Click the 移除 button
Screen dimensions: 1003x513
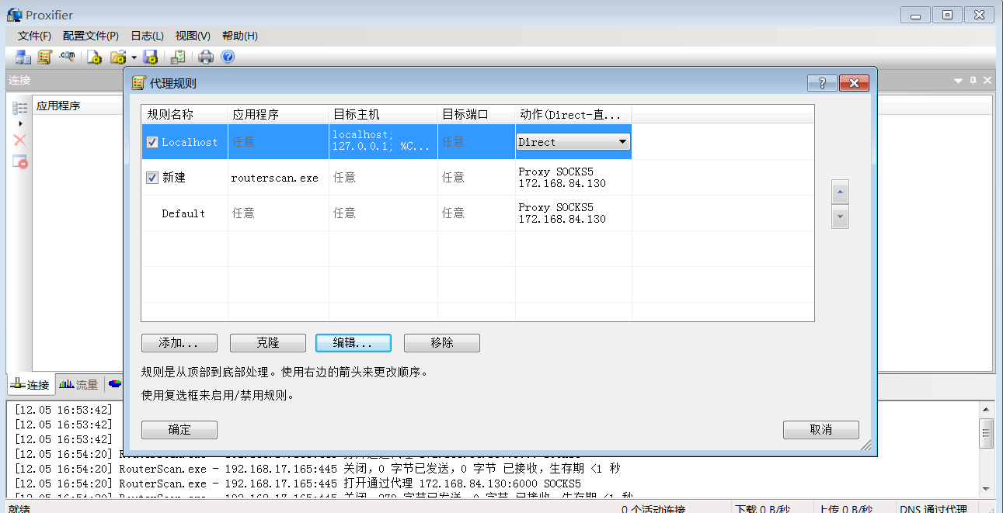[442, 343]
